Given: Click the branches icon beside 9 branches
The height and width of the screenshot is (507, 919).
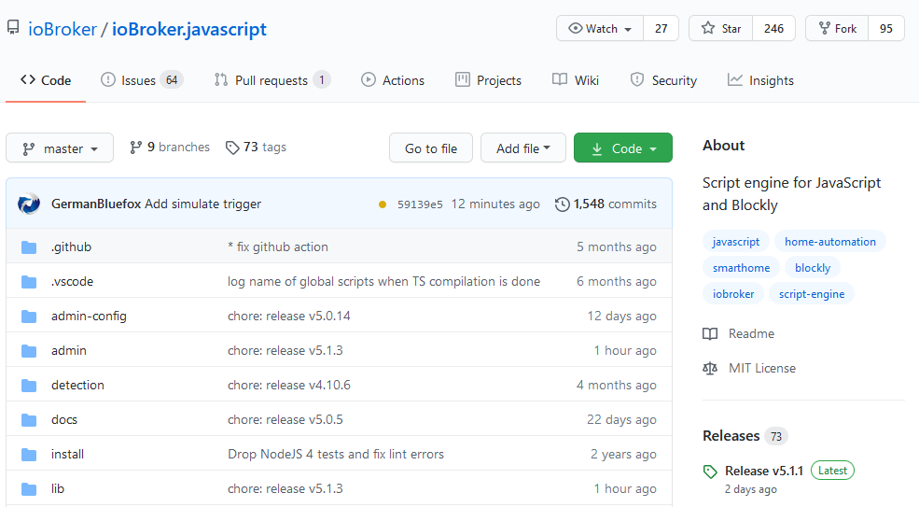Looking at the screenshot, I should pyautogui.click(x=136, y=148).
